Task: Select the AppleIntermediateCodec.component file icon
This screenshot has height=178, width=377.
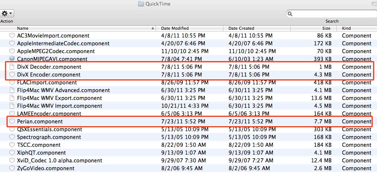Action: [x=12, y=43]
